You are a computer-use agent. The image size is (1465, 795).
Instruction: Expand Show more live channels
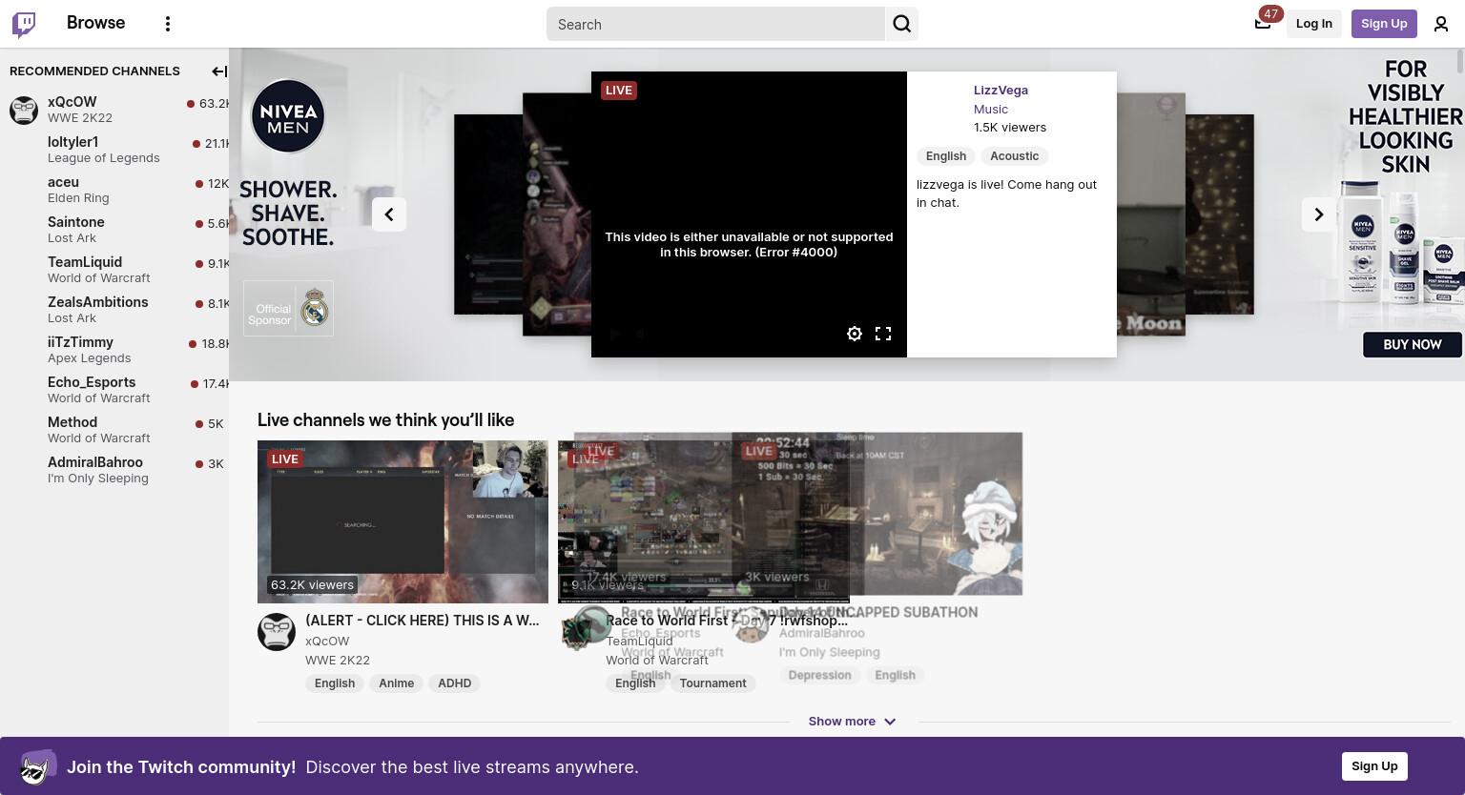pos(852,722)
